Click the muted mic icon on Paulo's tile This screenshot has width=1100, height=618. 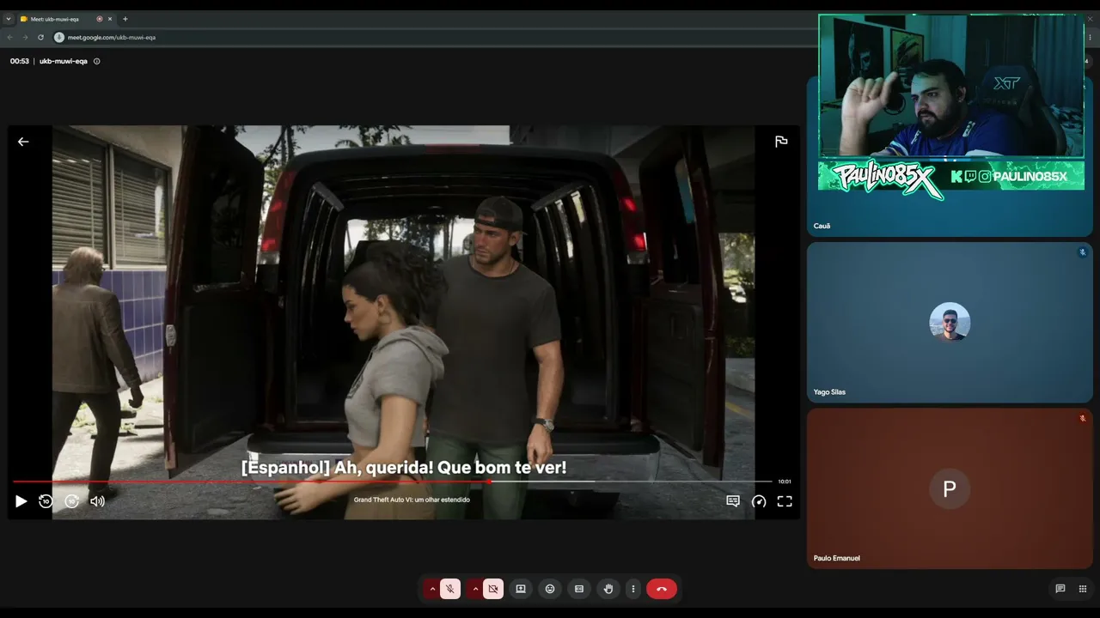1083,418
